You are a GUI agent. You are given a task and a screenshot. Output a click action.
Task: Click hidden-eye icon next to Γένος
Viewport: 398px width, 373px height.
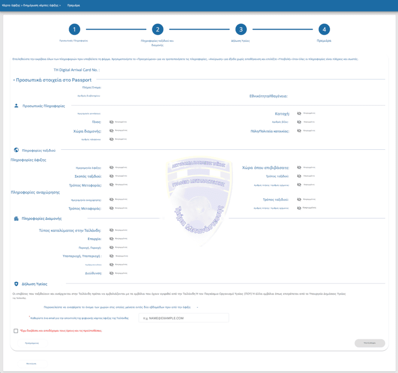[x=111, y=122]
